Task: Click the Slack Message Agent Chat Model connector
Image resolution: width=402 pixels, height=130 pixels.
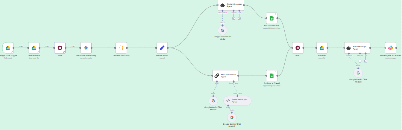Action: [349, 53]
